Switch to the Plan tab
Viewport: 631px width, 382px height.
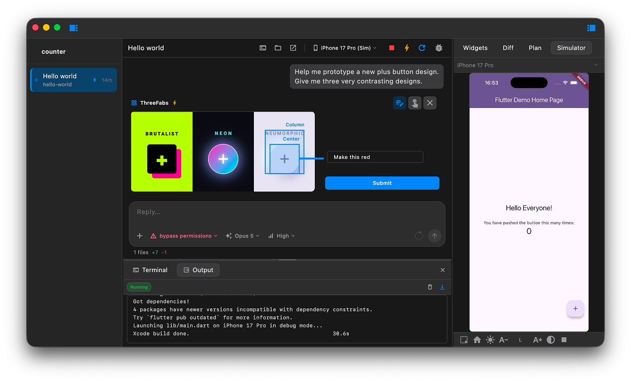point(535,48)
